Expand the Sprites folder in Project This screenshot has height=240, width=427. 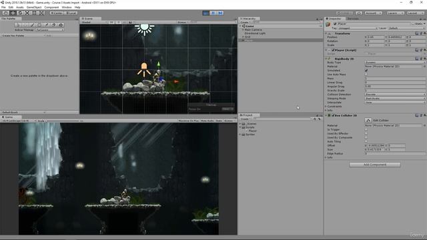pos(240,135)
